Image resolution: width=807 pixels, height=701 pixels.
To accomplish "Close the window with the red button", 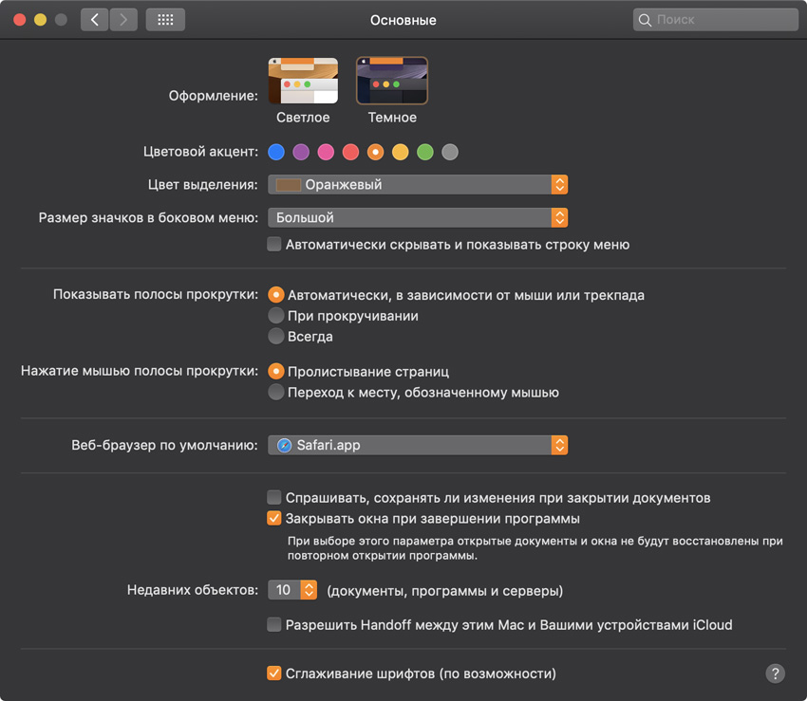I will (x=20, y=20).
